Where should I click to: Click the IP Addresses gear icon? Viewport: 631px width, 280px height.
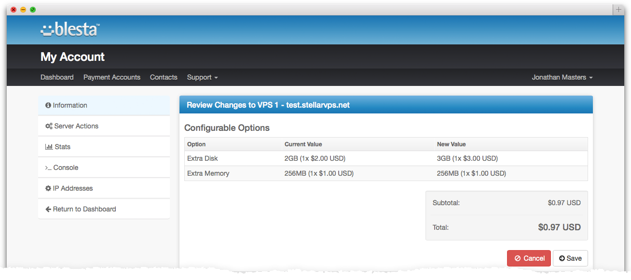click(48, 188)
